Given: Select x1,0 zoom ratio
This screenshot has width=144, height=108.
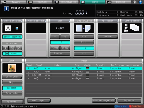Looking at the screenshot, I should pyautogui.click(x=60, y=42).
